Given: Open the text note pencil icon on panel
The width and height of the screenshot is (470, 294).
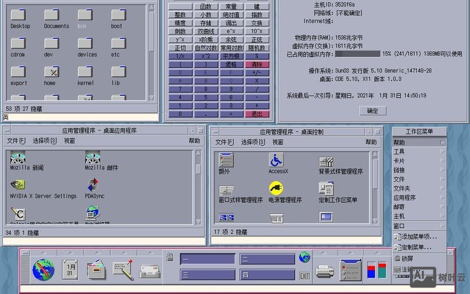Looking at the screenshot, I should (x=123, y=270).
